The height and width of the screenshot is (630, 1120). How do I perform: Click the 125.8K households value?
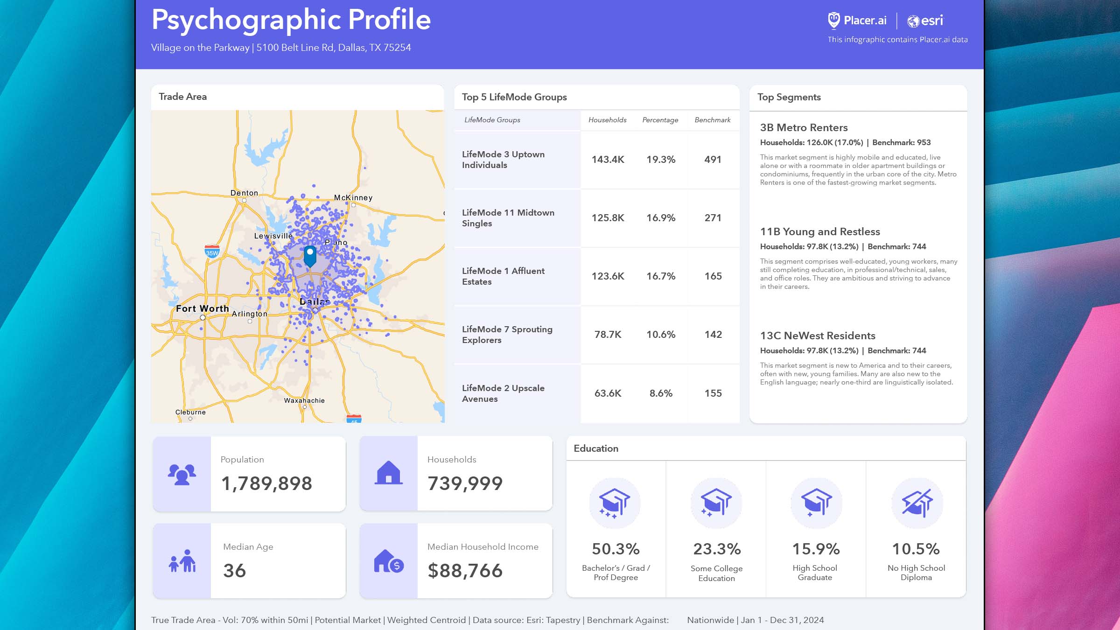(608, 218)
